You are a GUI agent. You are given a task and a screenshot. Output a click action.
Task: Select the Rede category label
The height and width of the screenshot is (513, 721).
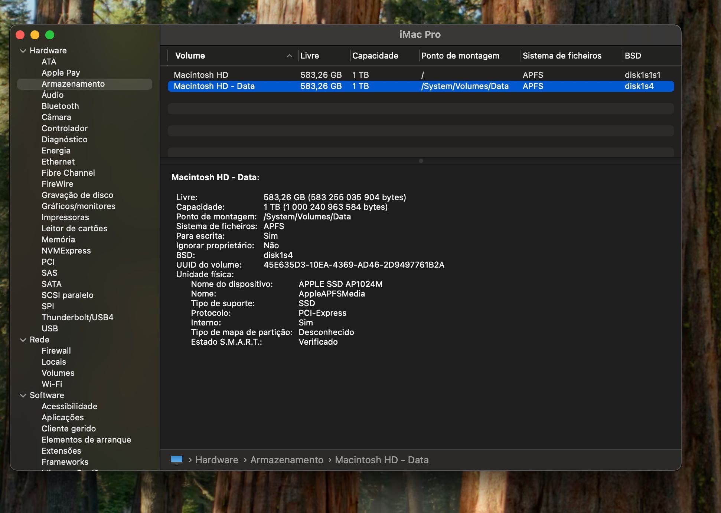(x=39, y=340)
